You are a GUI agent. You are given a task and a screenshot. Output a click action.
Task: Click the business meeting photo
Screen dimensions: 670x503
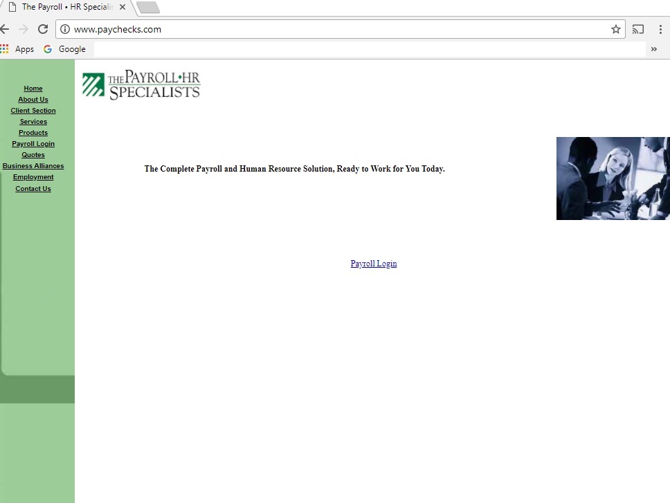pos(613,179)
